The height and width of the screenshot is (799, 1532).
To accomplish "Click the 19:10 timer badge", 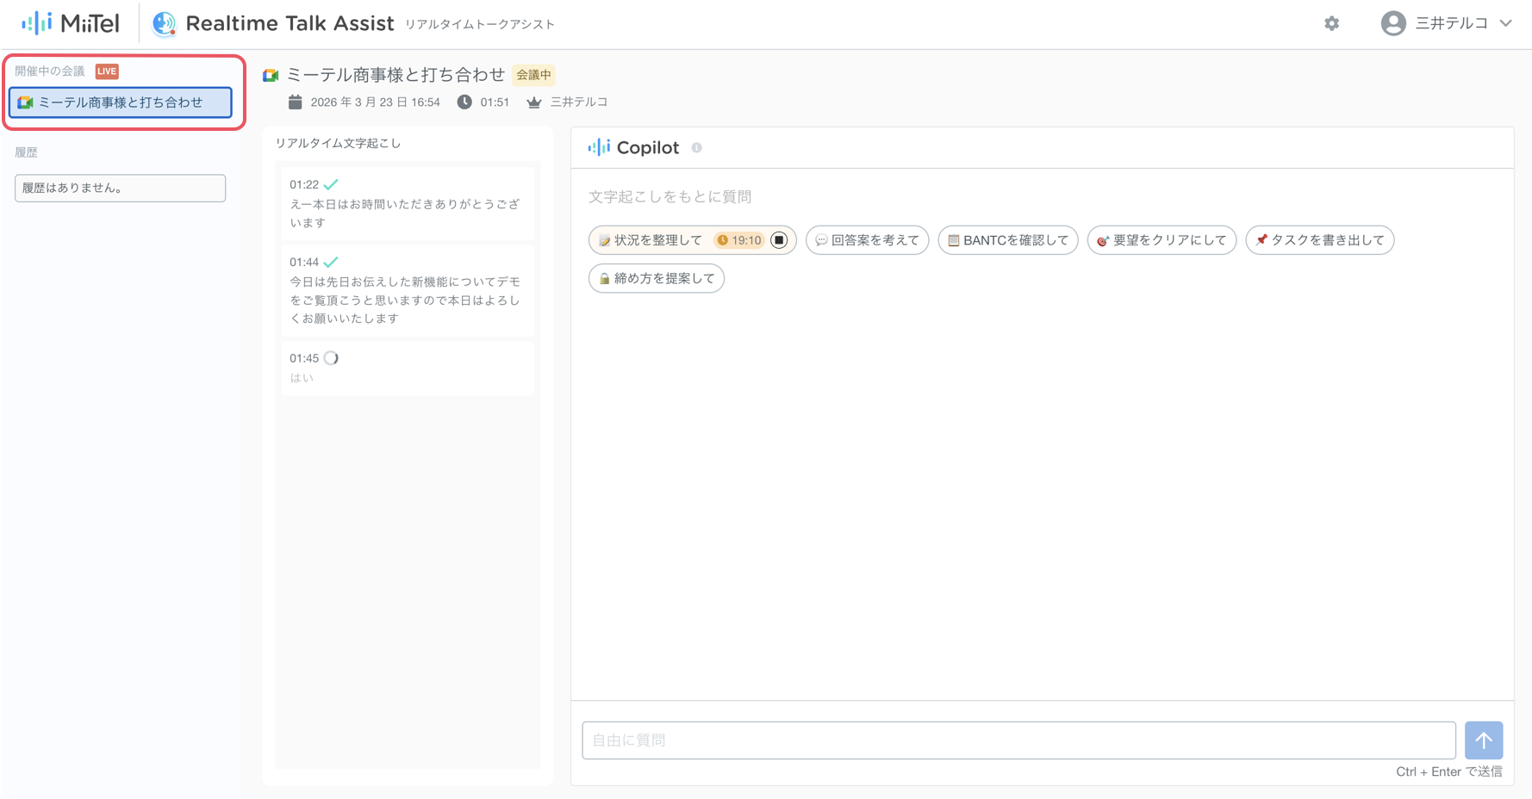I will coord(740,240).
